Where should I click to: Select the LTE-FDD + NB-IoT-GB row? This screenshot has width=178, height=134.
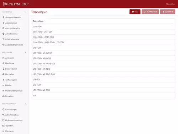click(x=103, y=53)
